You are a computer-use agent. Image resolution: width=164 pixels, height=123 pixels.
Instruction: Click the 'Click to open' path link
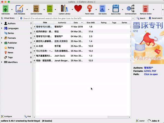tap(151, 74)
